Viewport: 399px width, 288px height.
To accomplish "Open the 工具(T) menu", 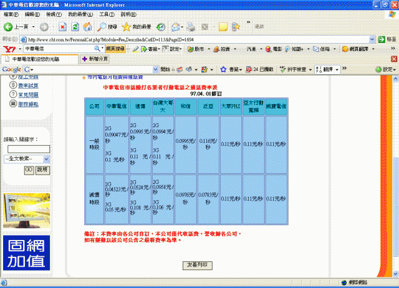I will 107,14.
